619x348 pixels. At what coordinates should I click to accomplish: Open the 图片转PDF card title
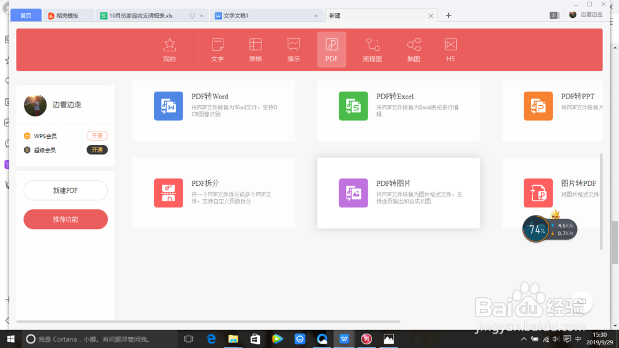579,183
